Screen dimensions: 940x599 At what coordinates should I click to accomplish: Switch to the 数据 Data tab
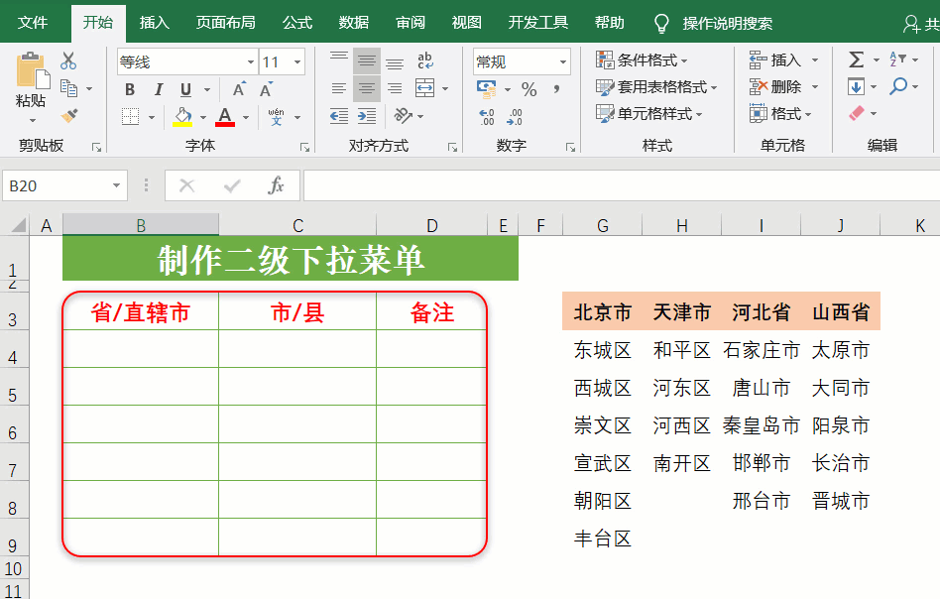(354, 23)
